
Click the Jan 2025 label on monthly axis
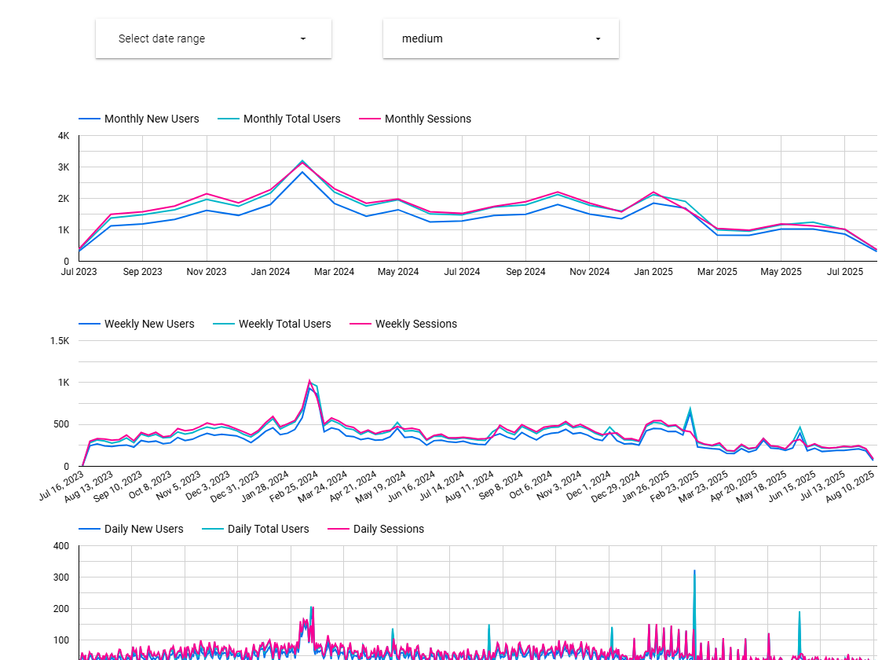pos(653,272)
